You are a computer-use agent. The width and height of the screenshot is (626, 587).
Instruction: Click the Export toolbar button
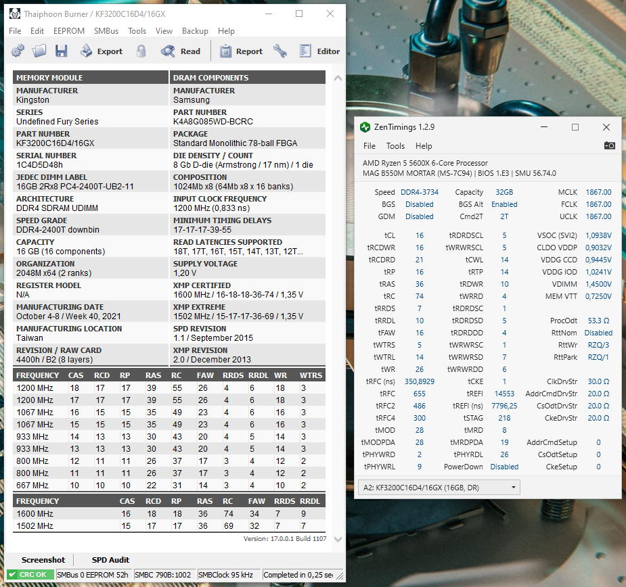[x=102, y=51]
